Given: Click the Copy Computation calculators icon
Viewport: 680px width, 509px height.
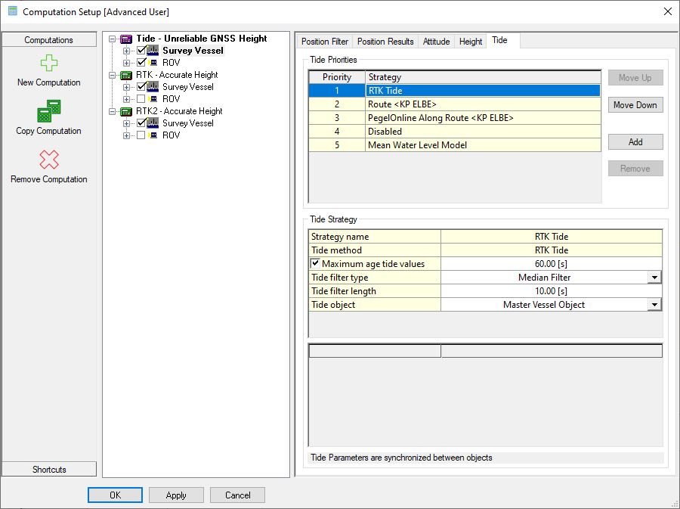Looking at the screenshot, I should click(49, 111).
